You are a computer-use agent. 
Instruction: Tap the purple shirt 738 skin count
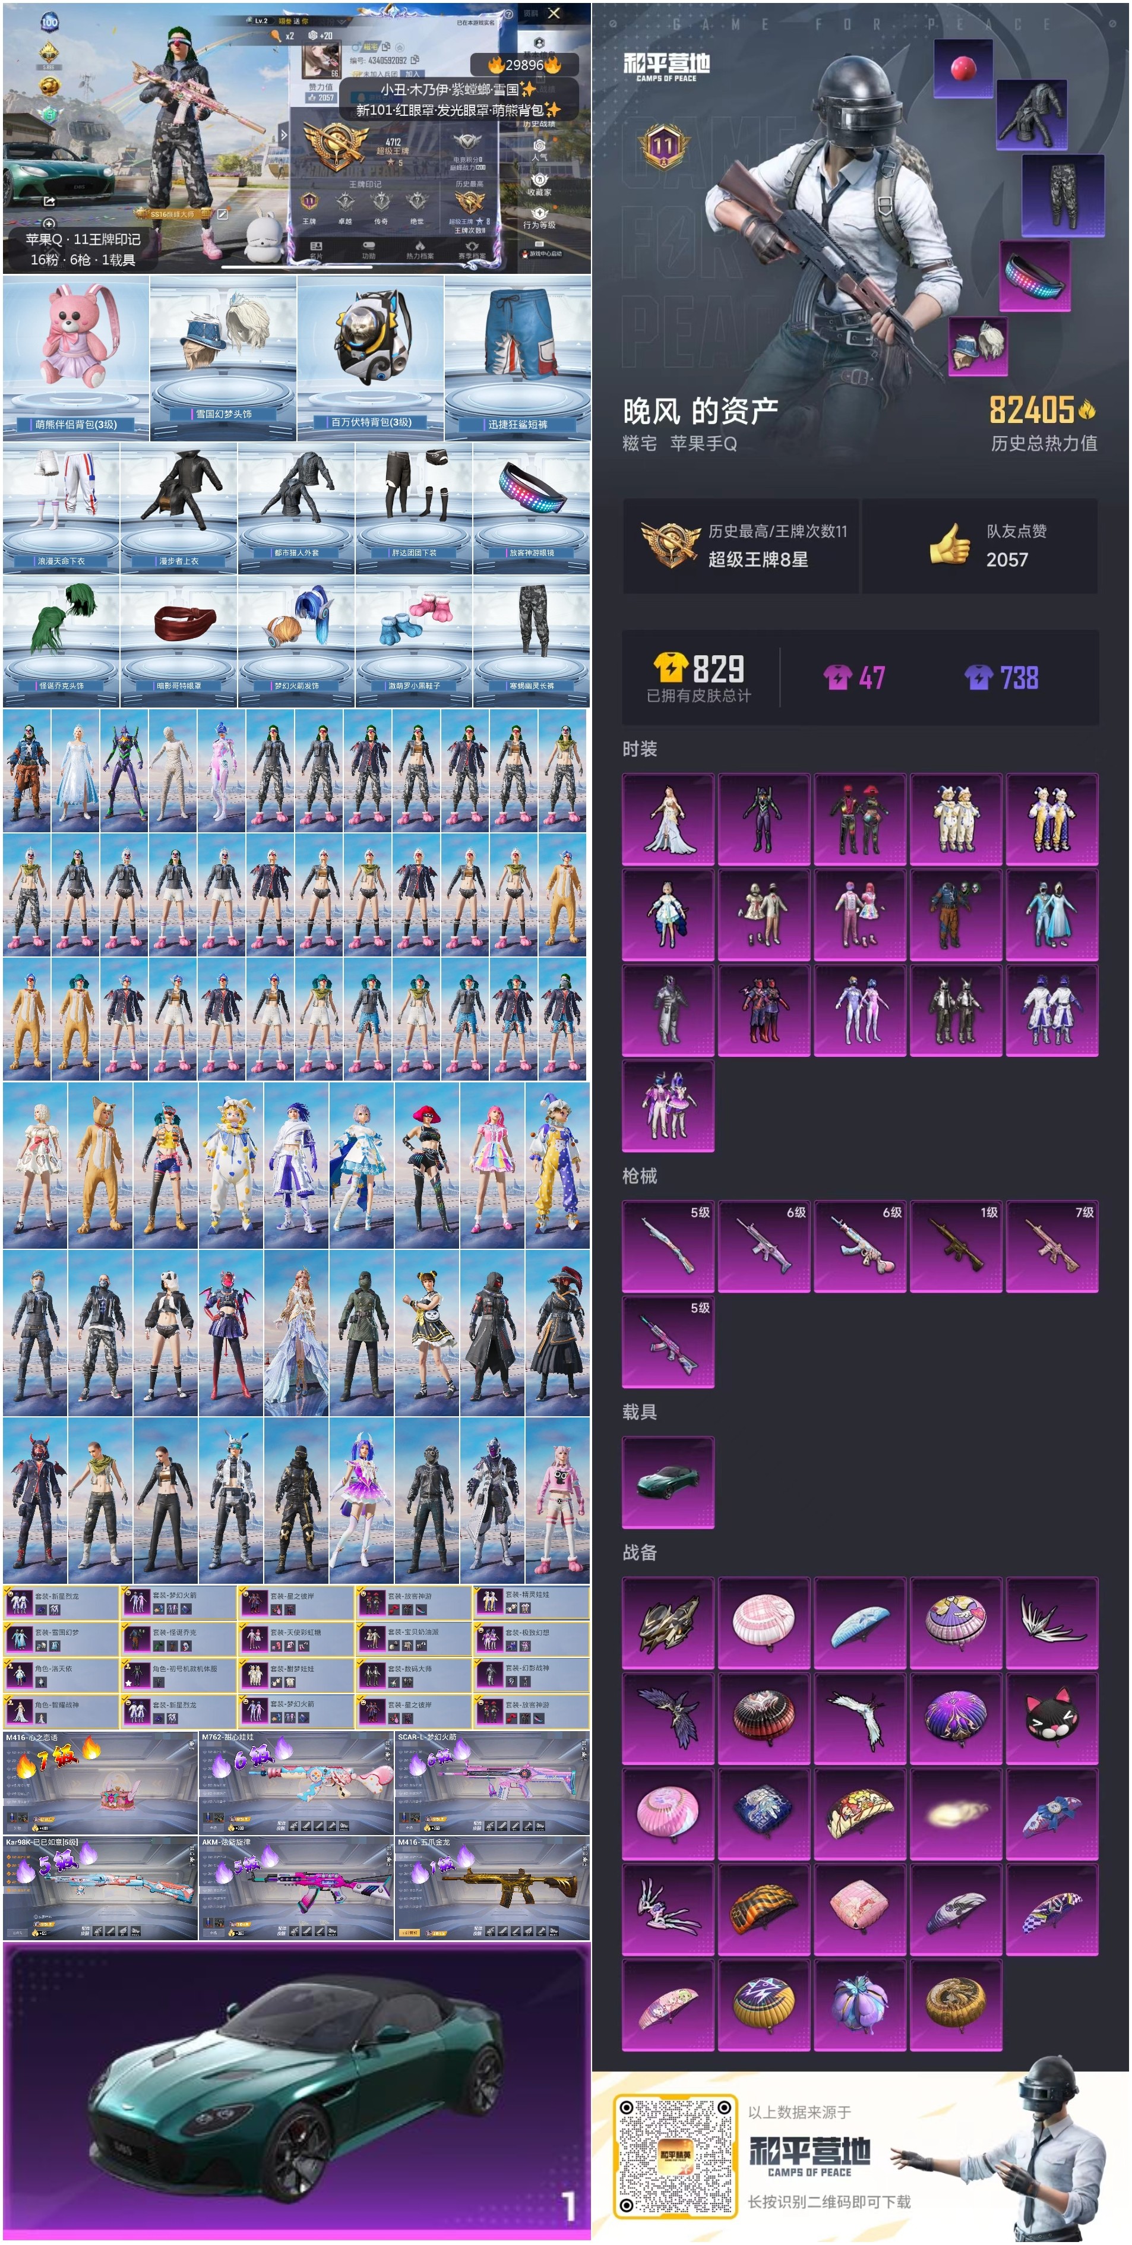point(1001,677)
